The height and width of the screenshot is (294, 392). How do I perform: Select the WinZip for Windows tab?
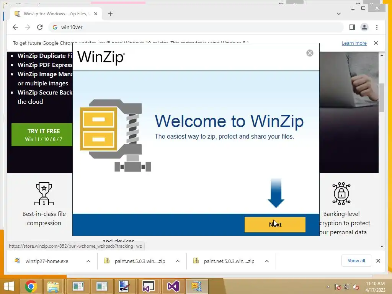pyautogui.click(x=56, y=14)
